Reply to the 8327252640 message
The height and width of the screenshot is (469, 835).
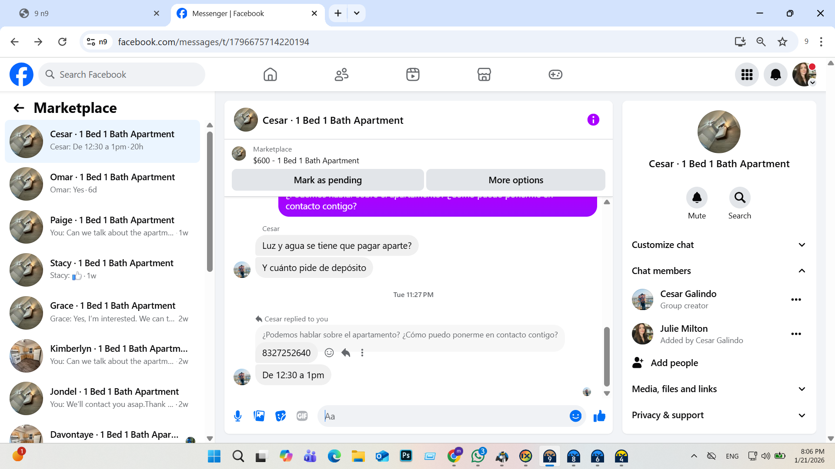pyautogui.click(x=346, y=353)
